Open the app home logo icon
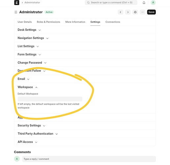170x165 pixels. pyautogui.click(x=17, y=3)
